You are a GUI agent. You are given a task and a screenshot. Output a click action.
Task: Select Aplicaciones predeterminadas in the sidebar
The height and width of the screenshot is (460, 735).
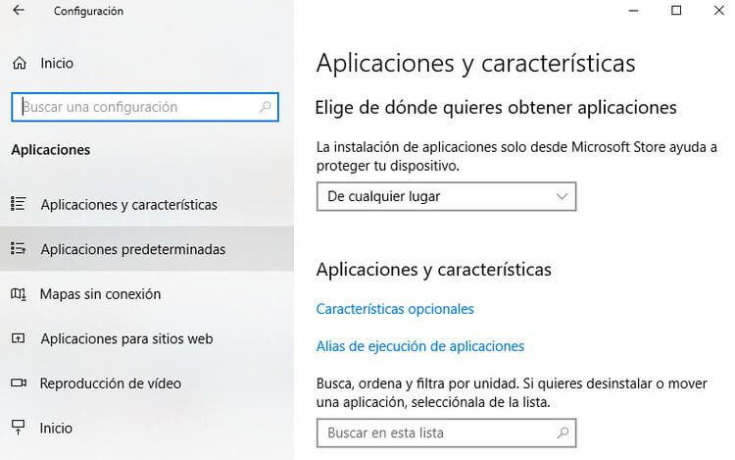(x=147, y=249)
